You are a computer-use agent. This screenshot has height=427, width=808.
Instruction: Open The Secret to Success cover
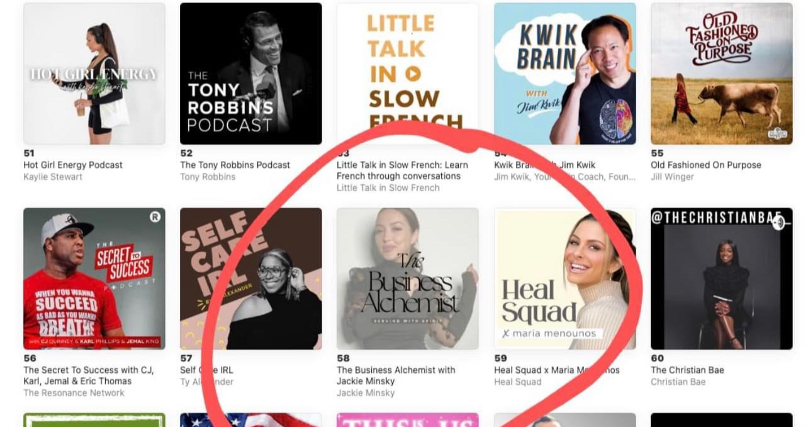click(94, 279)
